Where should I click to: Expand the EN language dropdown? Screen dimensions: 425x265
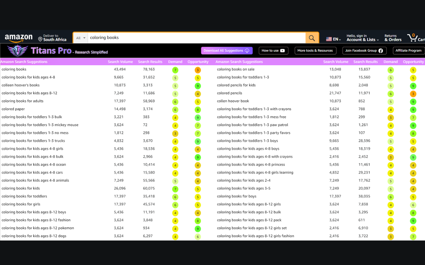[334, 39]
